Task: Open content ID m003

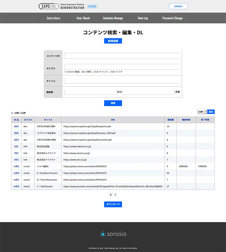Action: click(x=16, y=180)
